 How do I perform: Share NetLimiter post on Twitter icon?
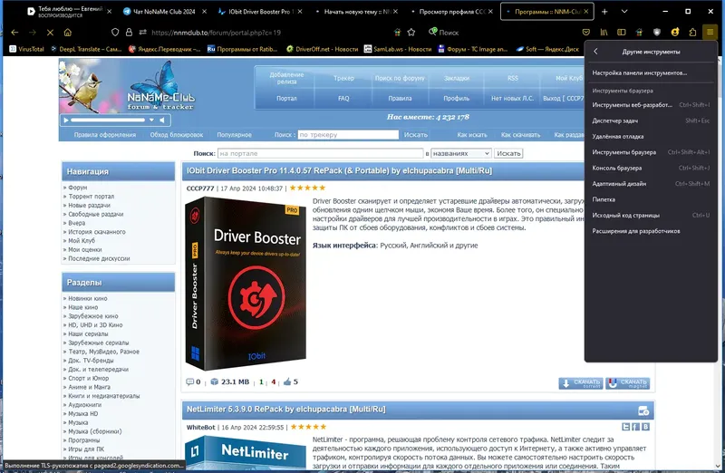click(625, 427)
